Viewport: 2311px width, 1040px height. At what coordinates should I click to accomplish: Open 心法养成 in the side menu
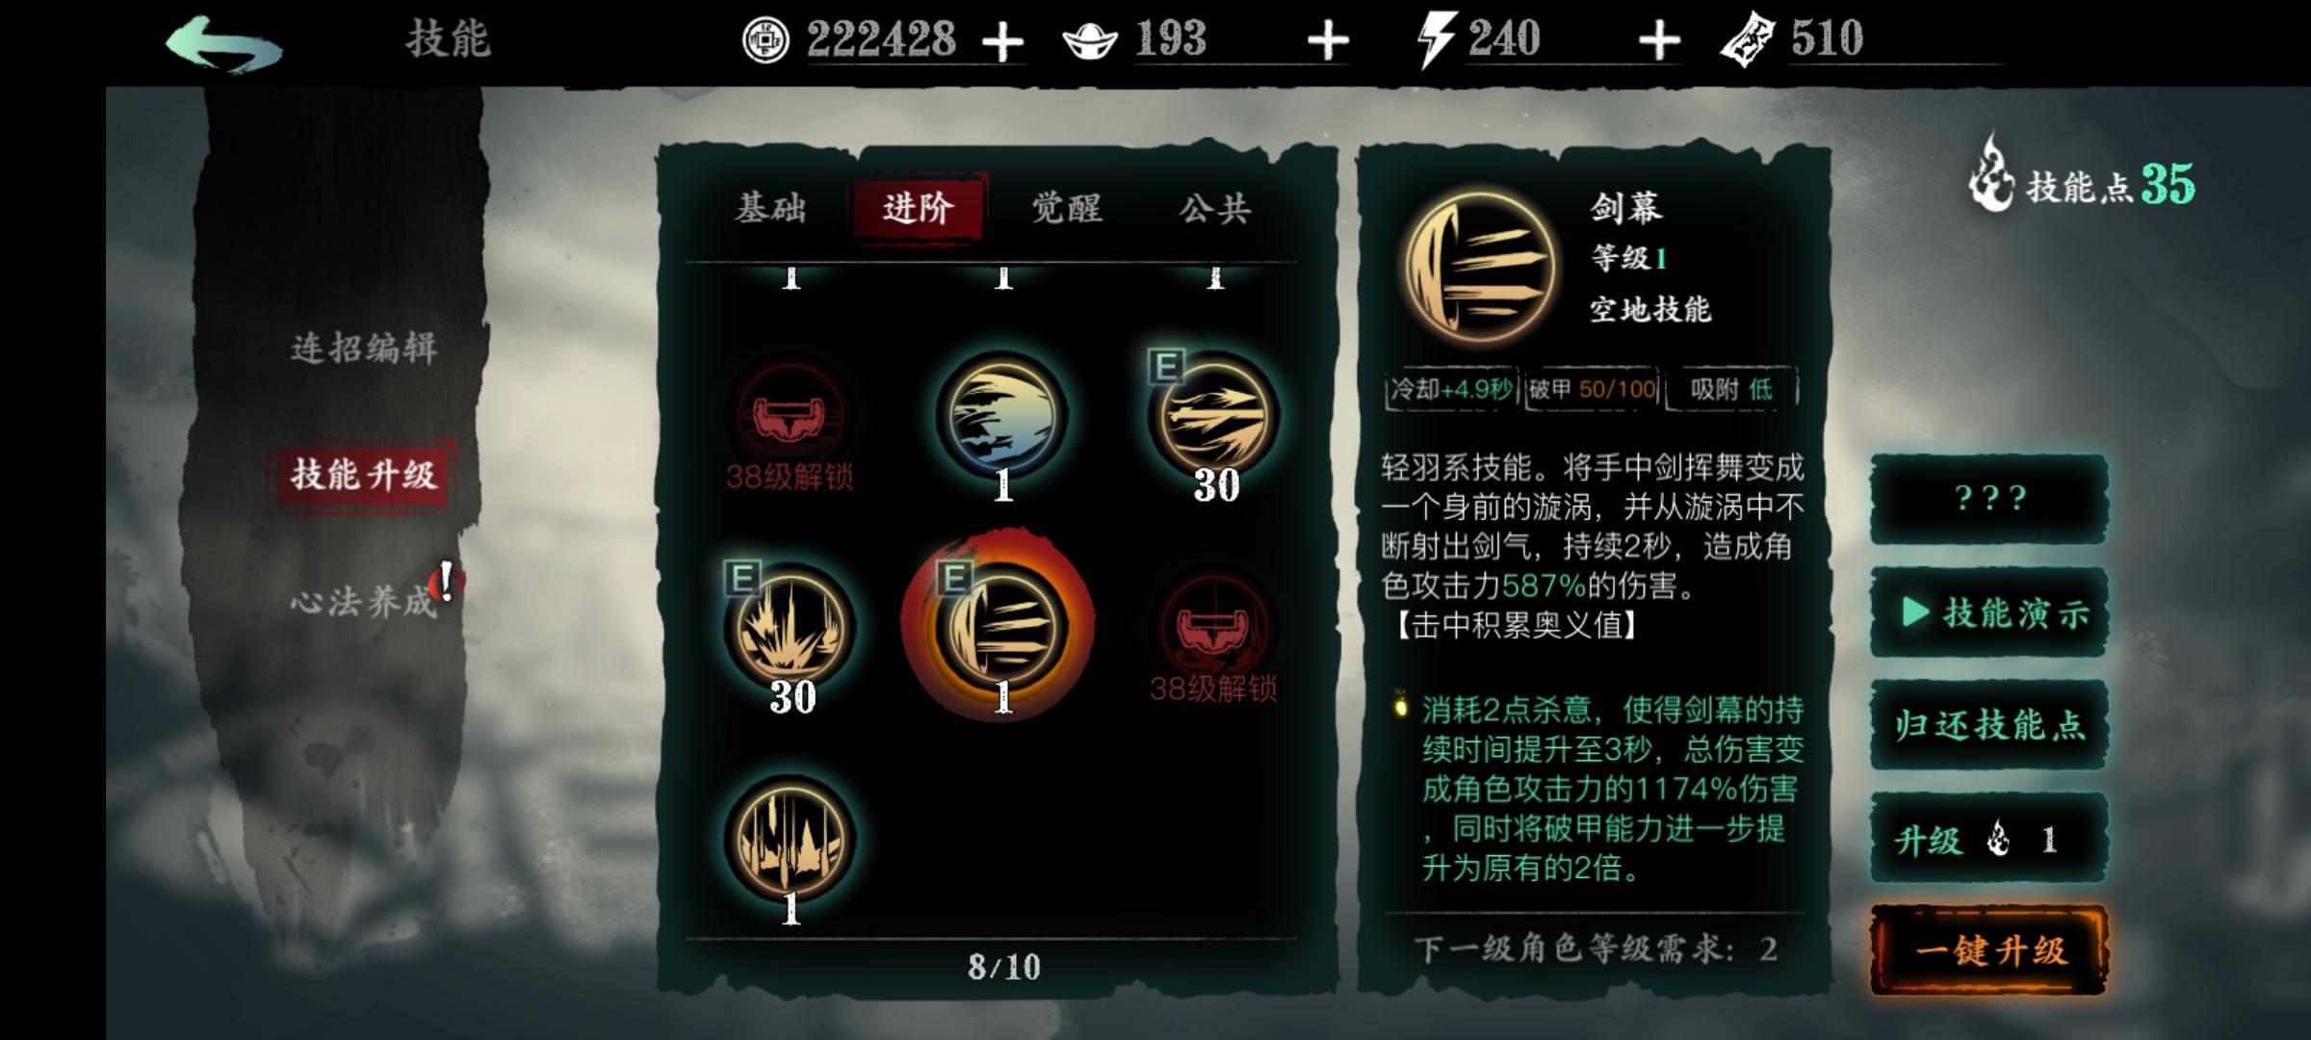pos(364,602)
